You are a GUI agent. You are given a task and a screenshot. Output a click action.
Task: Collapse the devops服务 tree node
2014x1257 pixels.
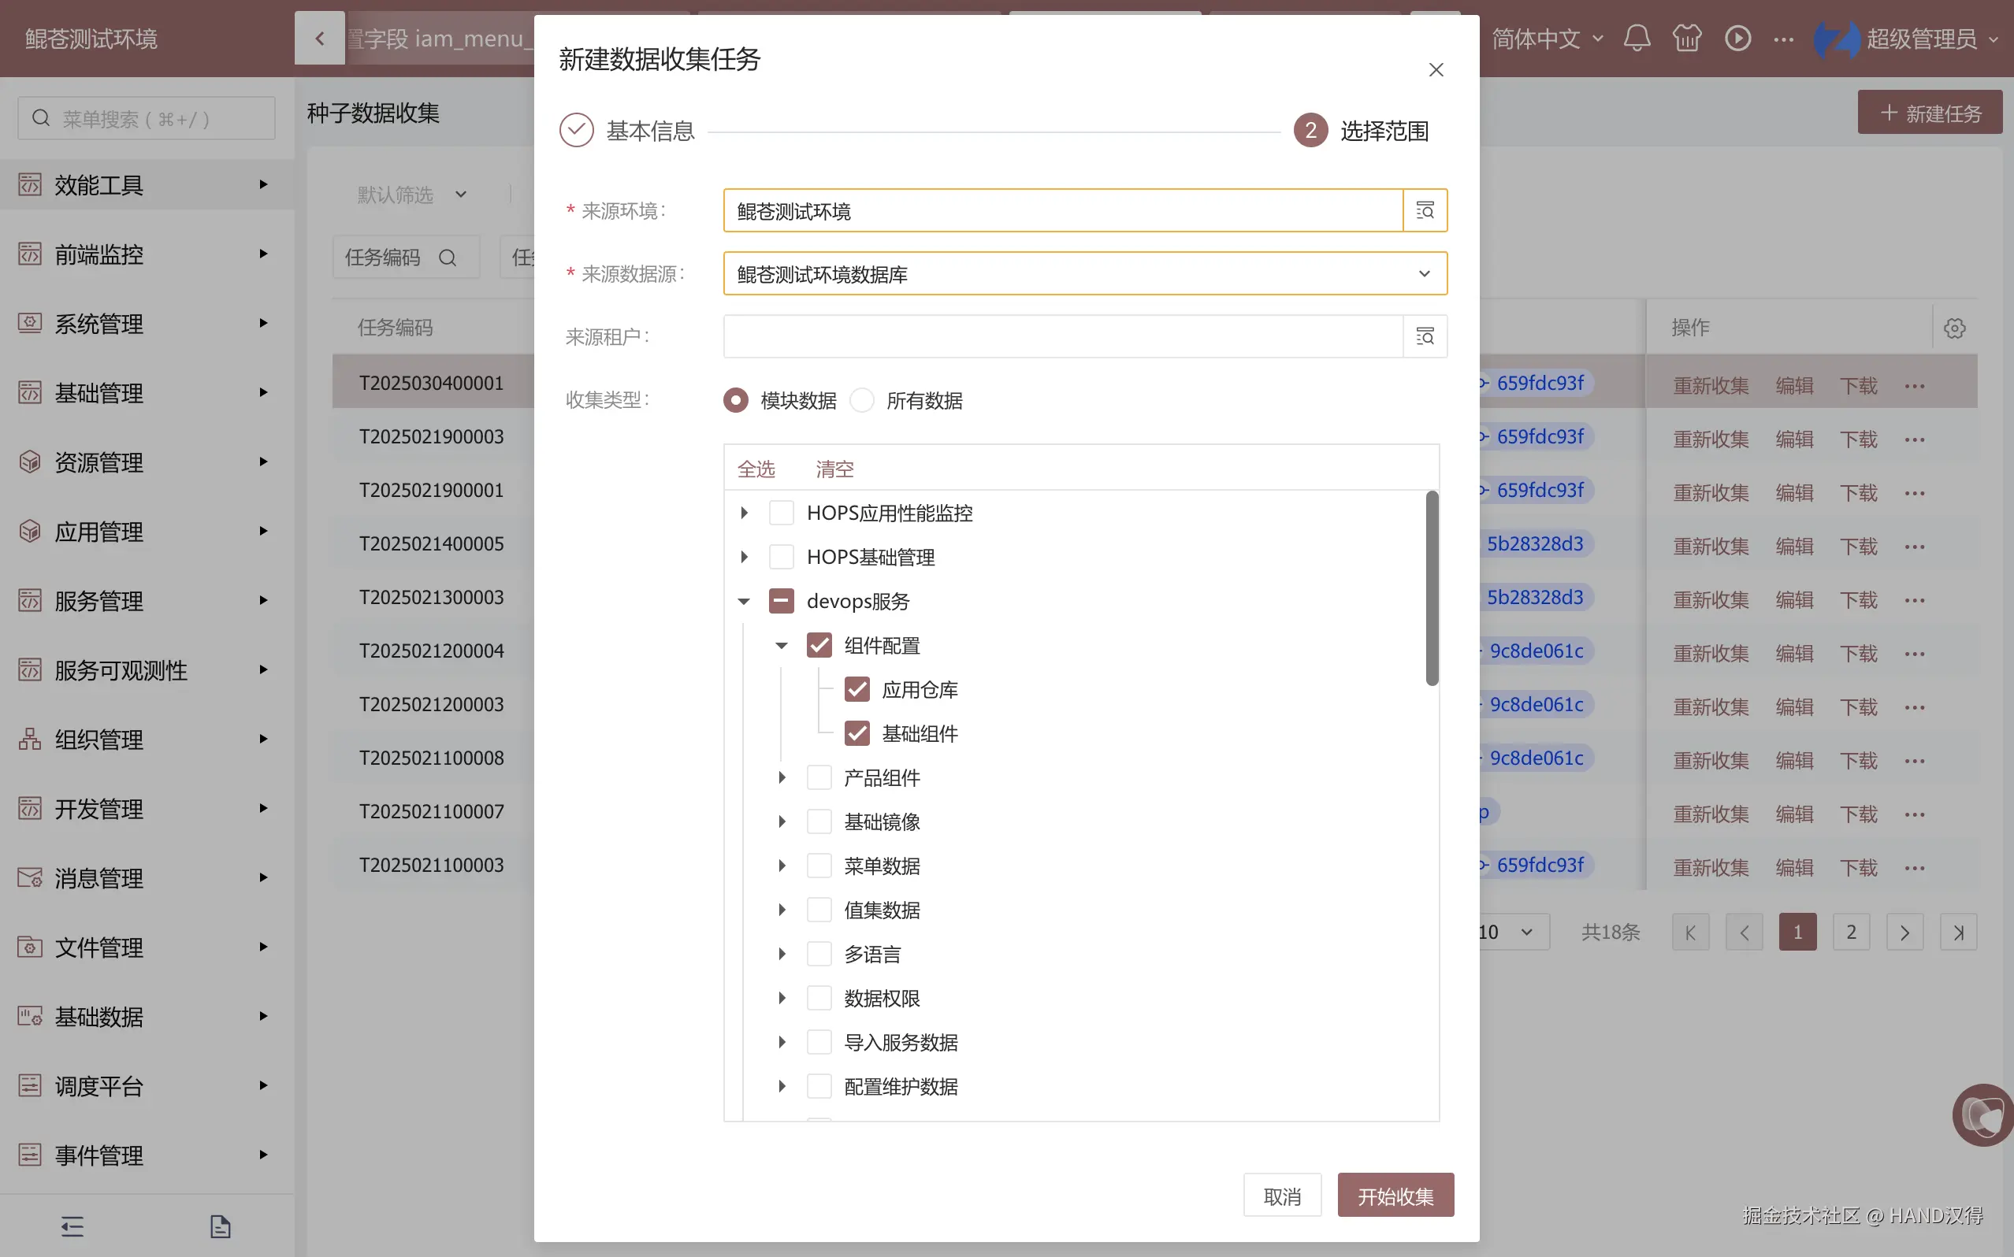tap(745, 601)
